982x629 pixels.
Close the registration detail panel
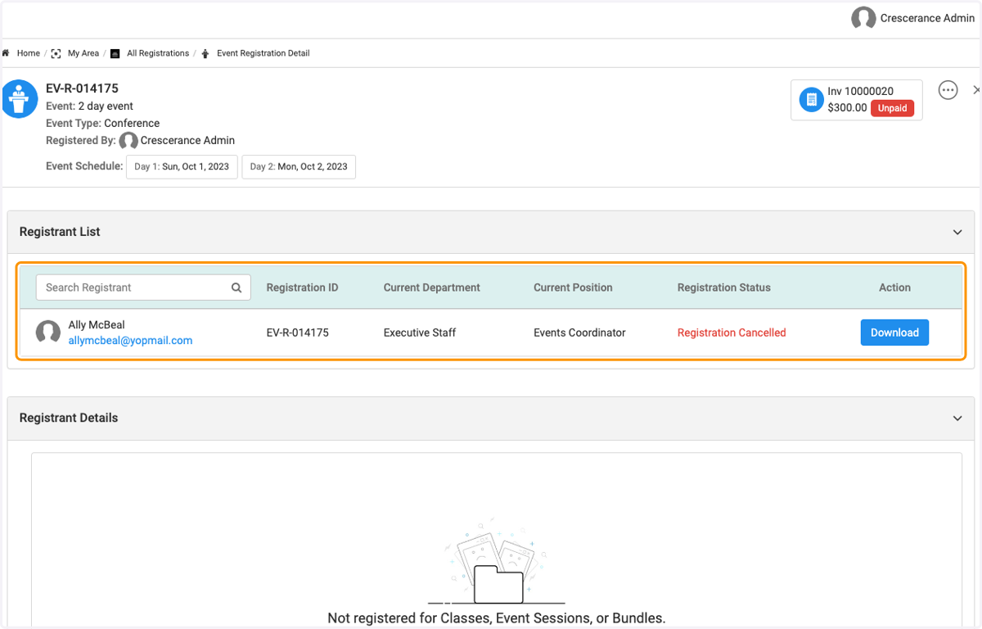[x=976, y=90]
